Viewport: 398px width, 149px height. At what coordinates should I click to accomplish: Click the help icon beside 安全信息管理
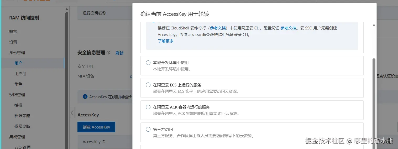click(x=108, y=53)
